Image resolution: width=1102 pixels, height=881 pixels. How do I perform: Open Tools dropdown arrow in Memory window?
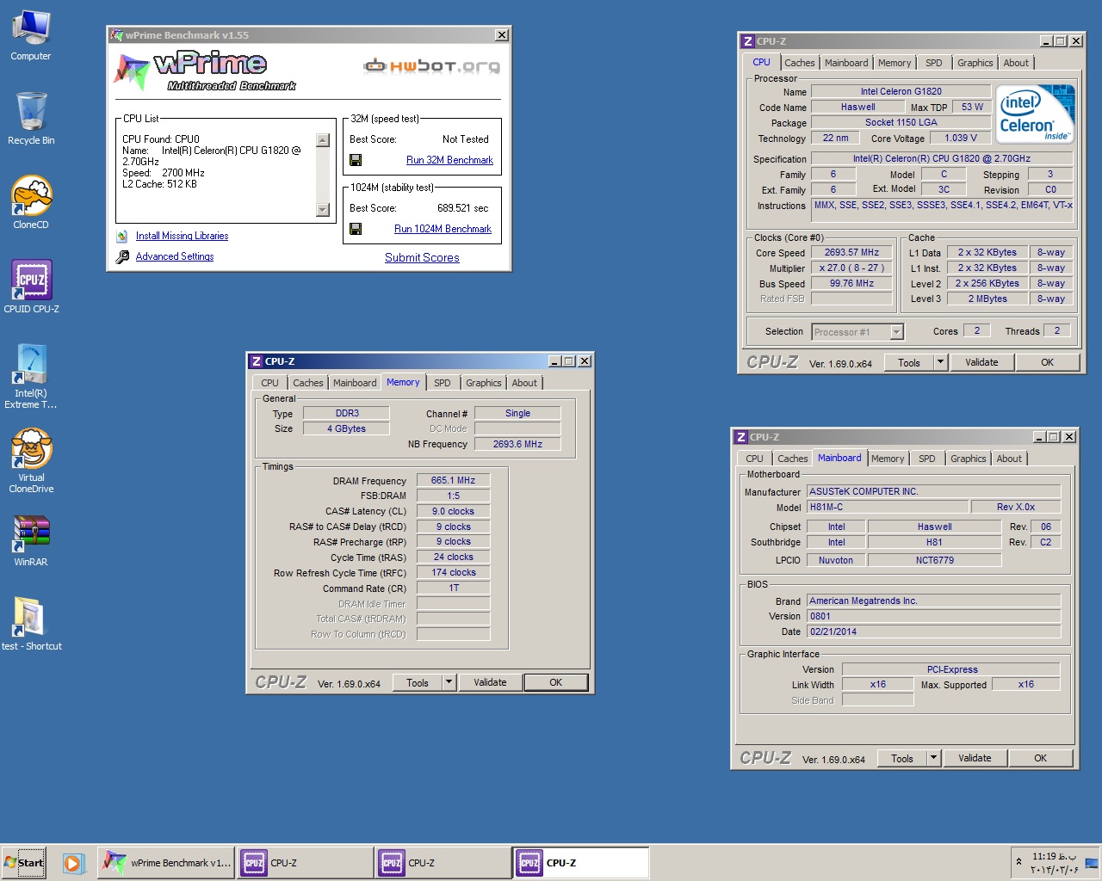click(449, 682)
